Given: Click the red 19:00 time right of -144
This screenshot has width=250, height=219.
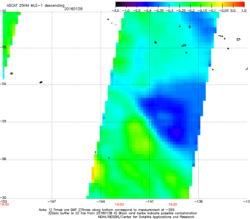Looking at the screenshot, I should pyautogui.click(x=119, y=205).
